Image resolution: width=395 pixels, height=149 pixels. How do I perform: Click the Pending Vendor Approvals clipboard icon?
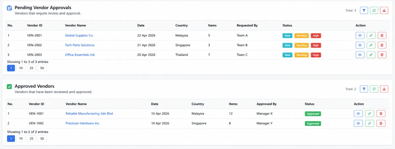click(10, 8)
